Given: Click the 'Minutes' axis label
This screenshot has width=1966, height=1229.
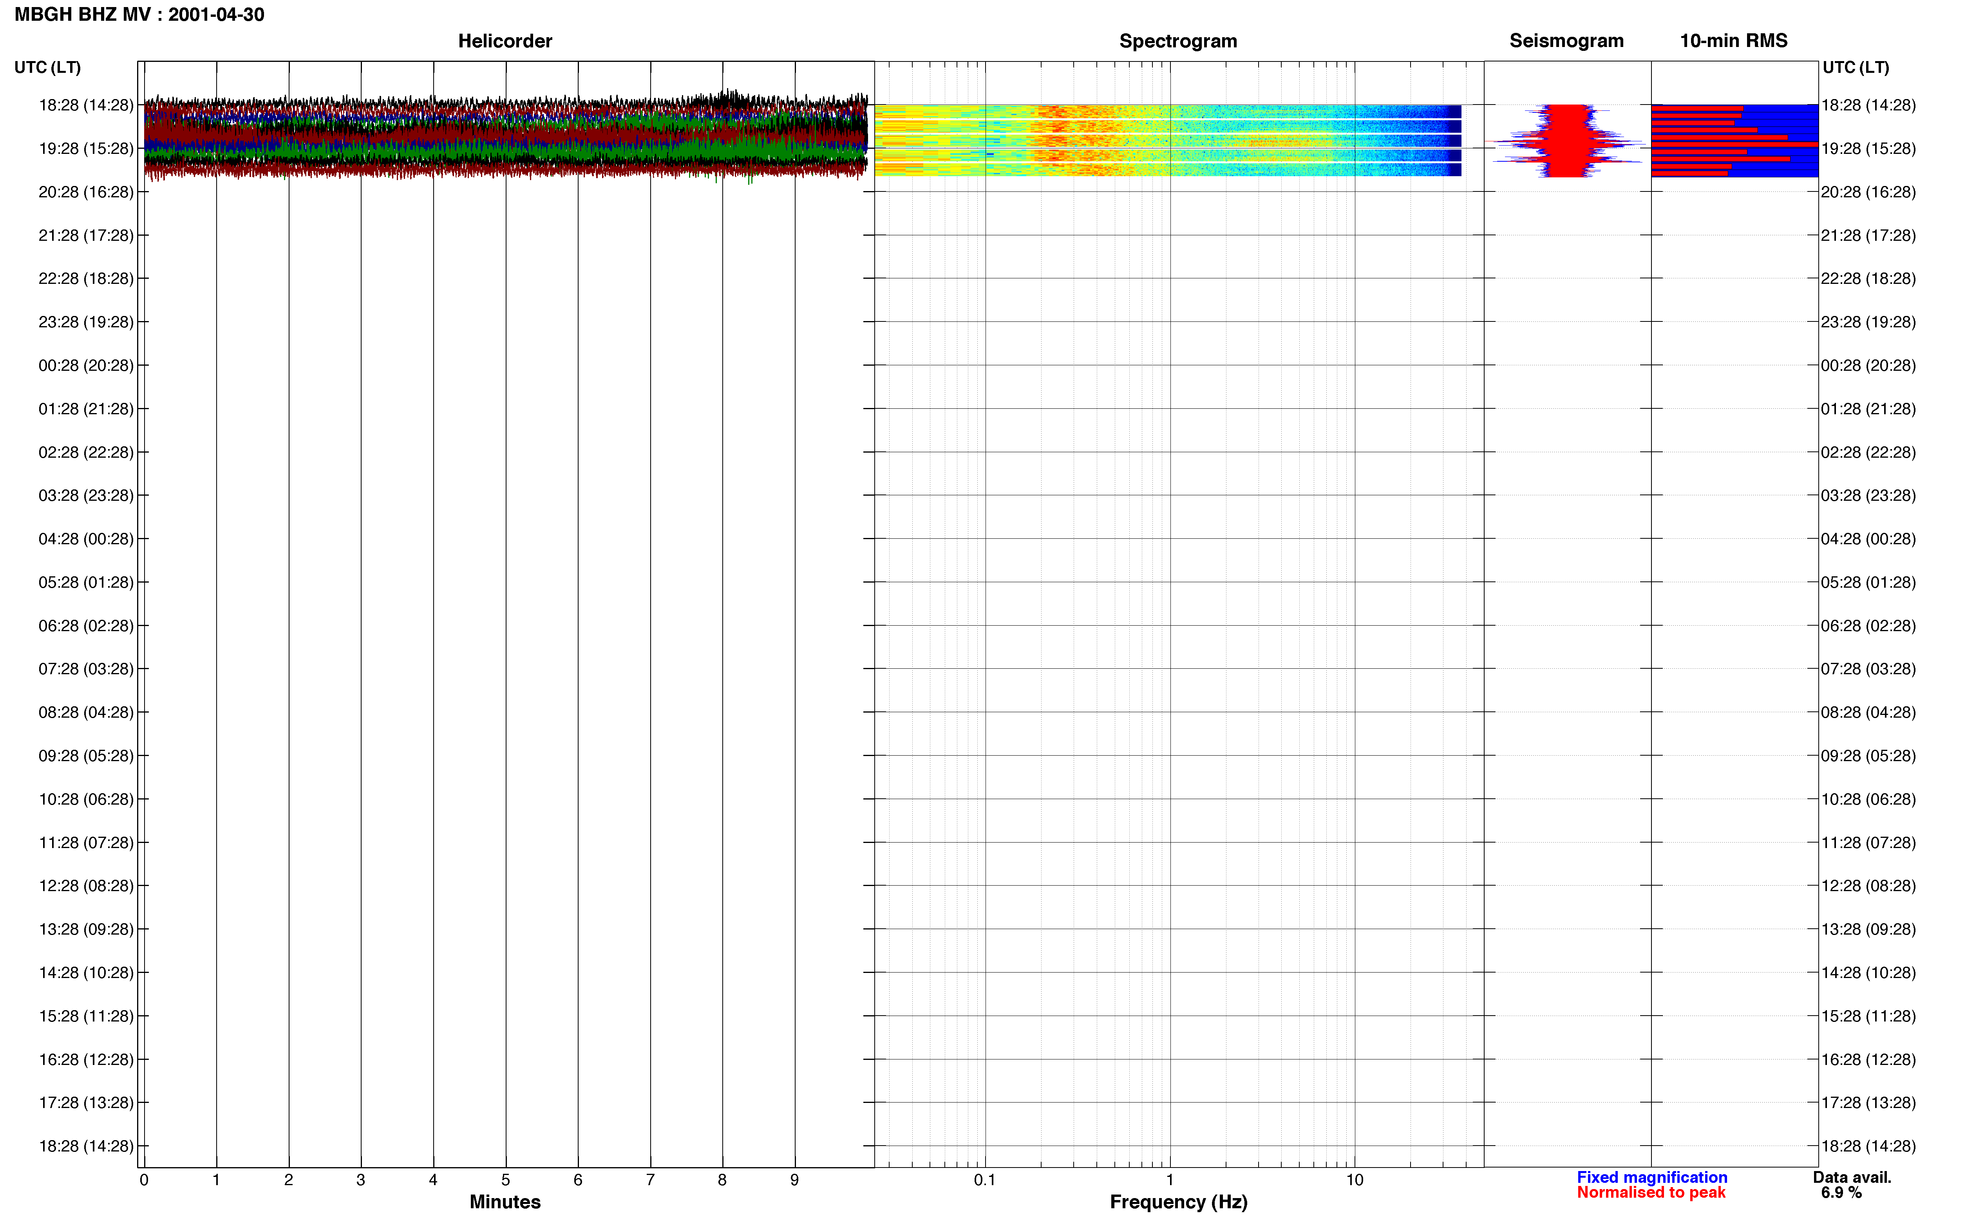Looking at the screenshot, I should pos(505,1201).
